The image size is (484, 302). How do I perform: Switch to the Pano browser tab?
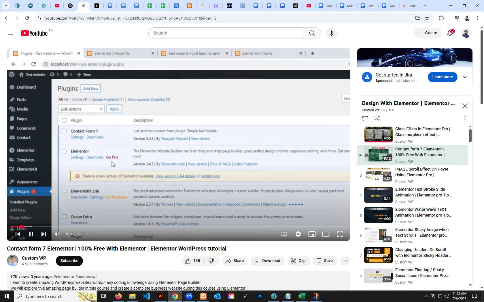(326, 6)
